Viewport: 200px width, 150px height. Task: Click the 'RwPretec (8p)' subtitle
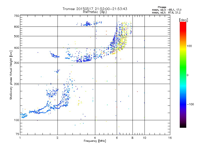95,12
